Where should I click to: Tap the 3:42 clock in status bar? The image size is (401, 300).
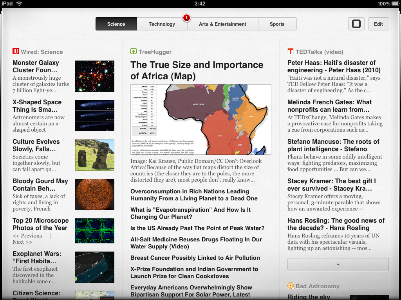coord(200,4)
